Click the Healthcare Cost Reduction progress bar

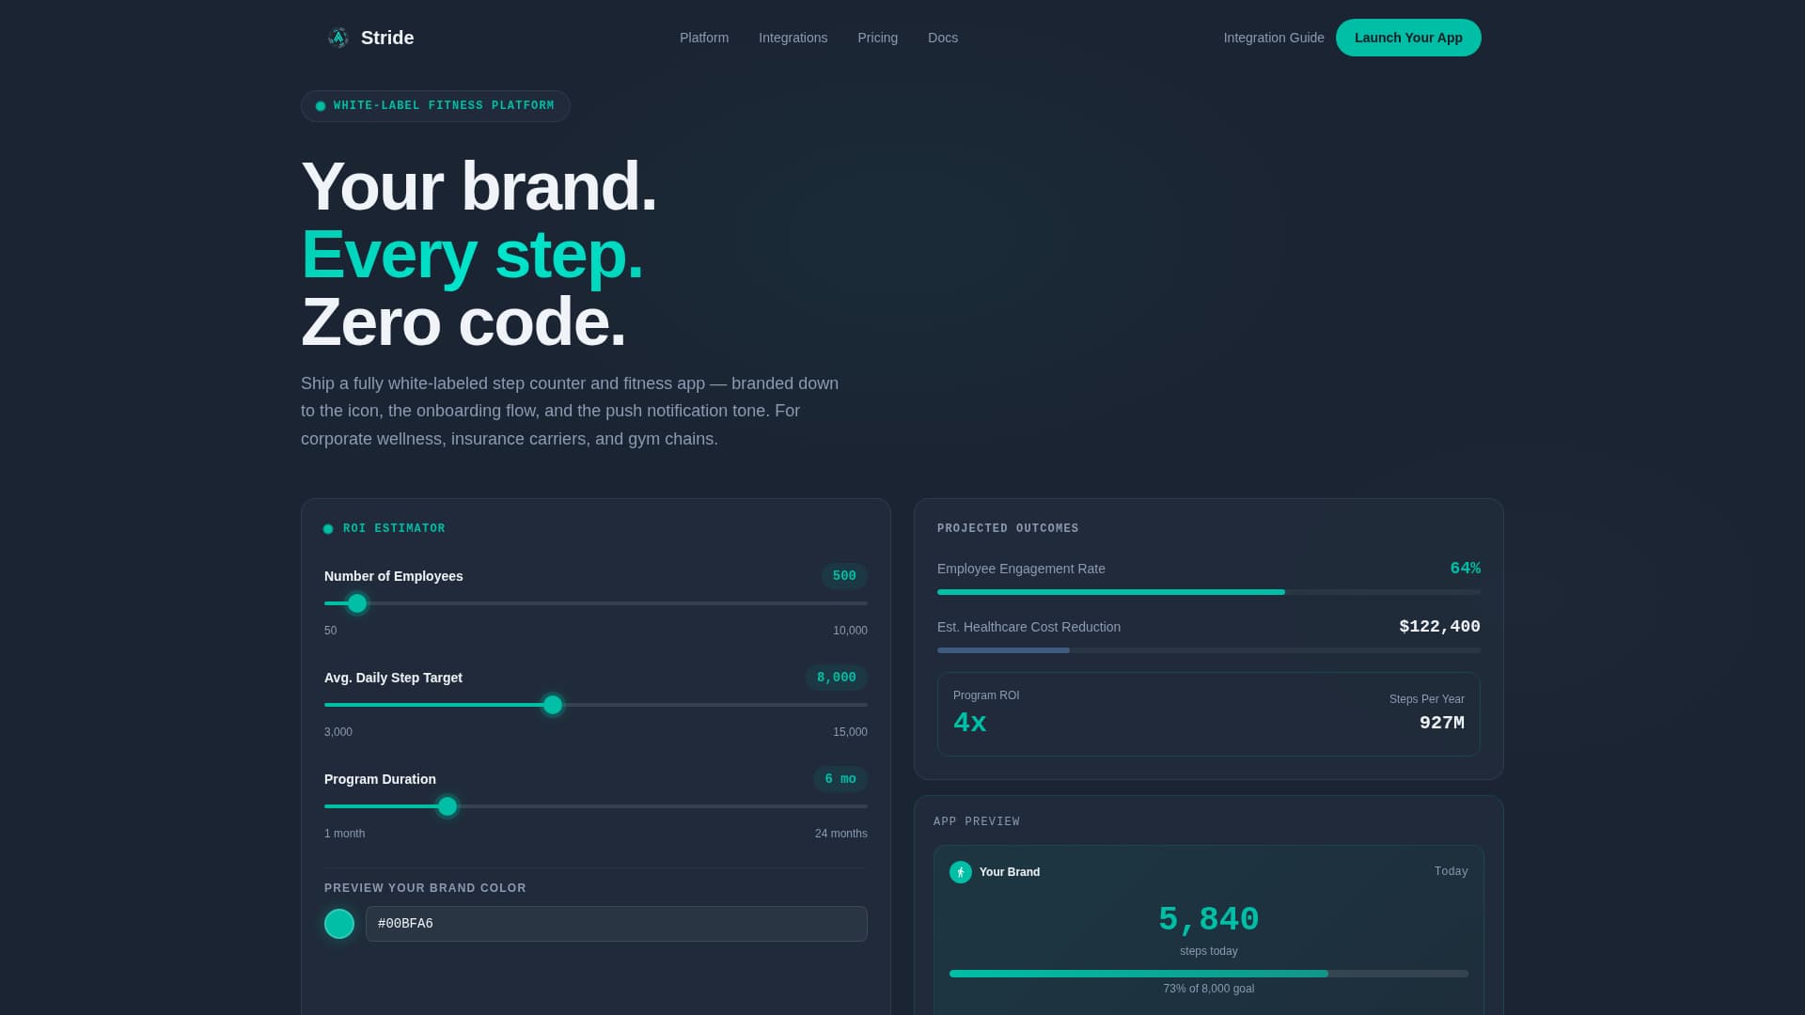click(x=1208, y=650)
